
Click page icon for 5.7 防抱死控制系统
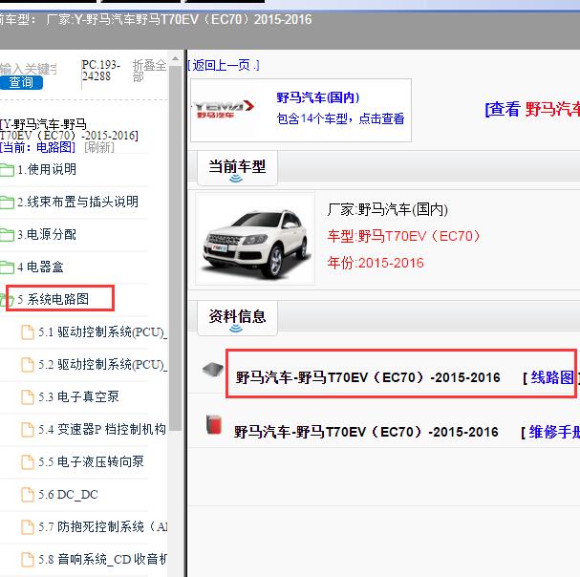28,527
